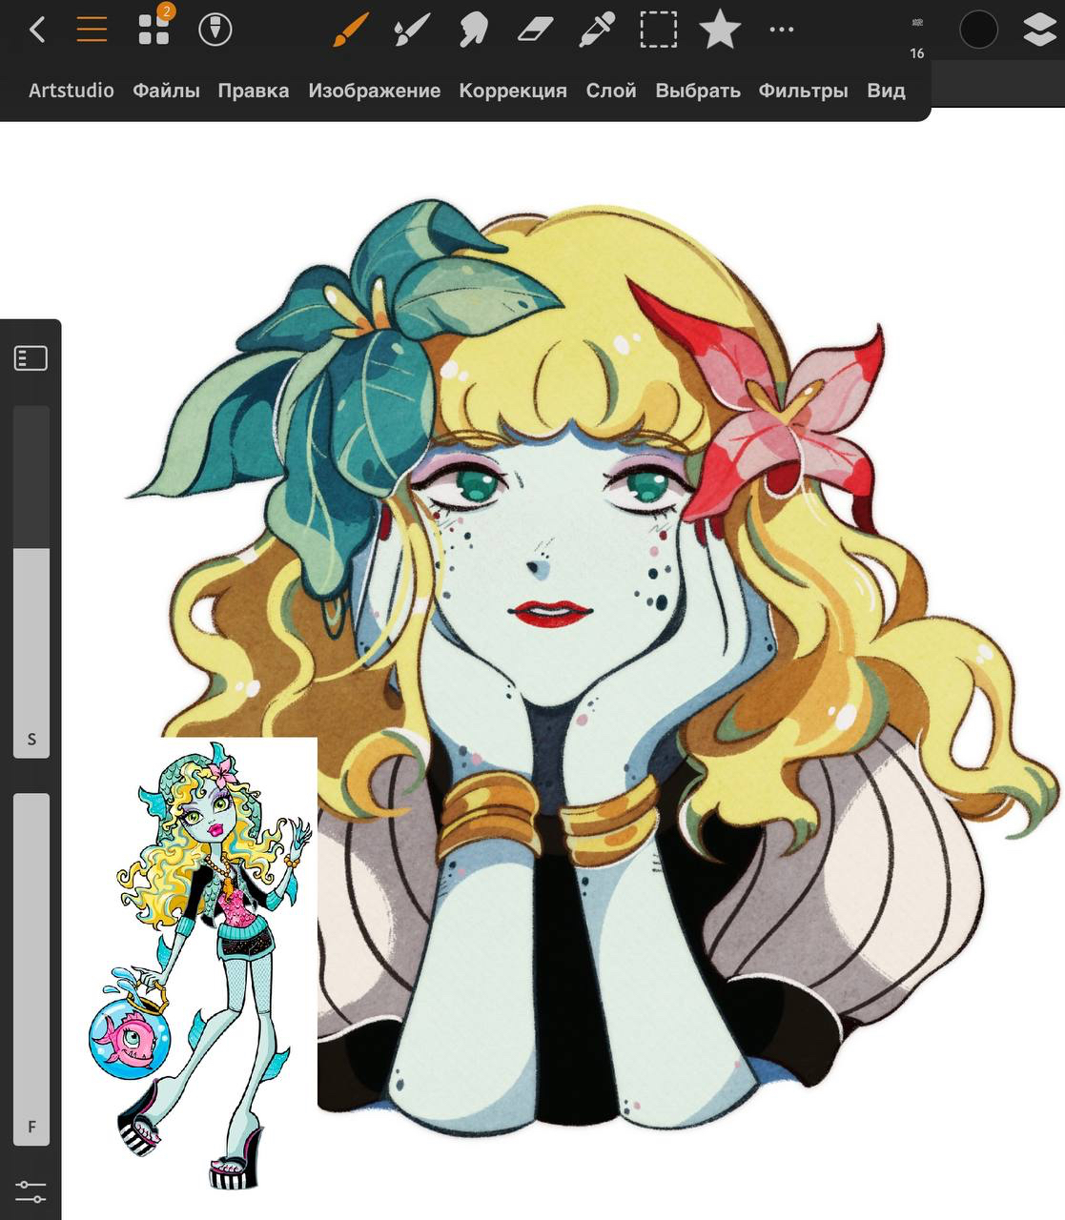Open the star Shapes tool
Screen dimensions: 1065x1220
click(x=720, y=30)
